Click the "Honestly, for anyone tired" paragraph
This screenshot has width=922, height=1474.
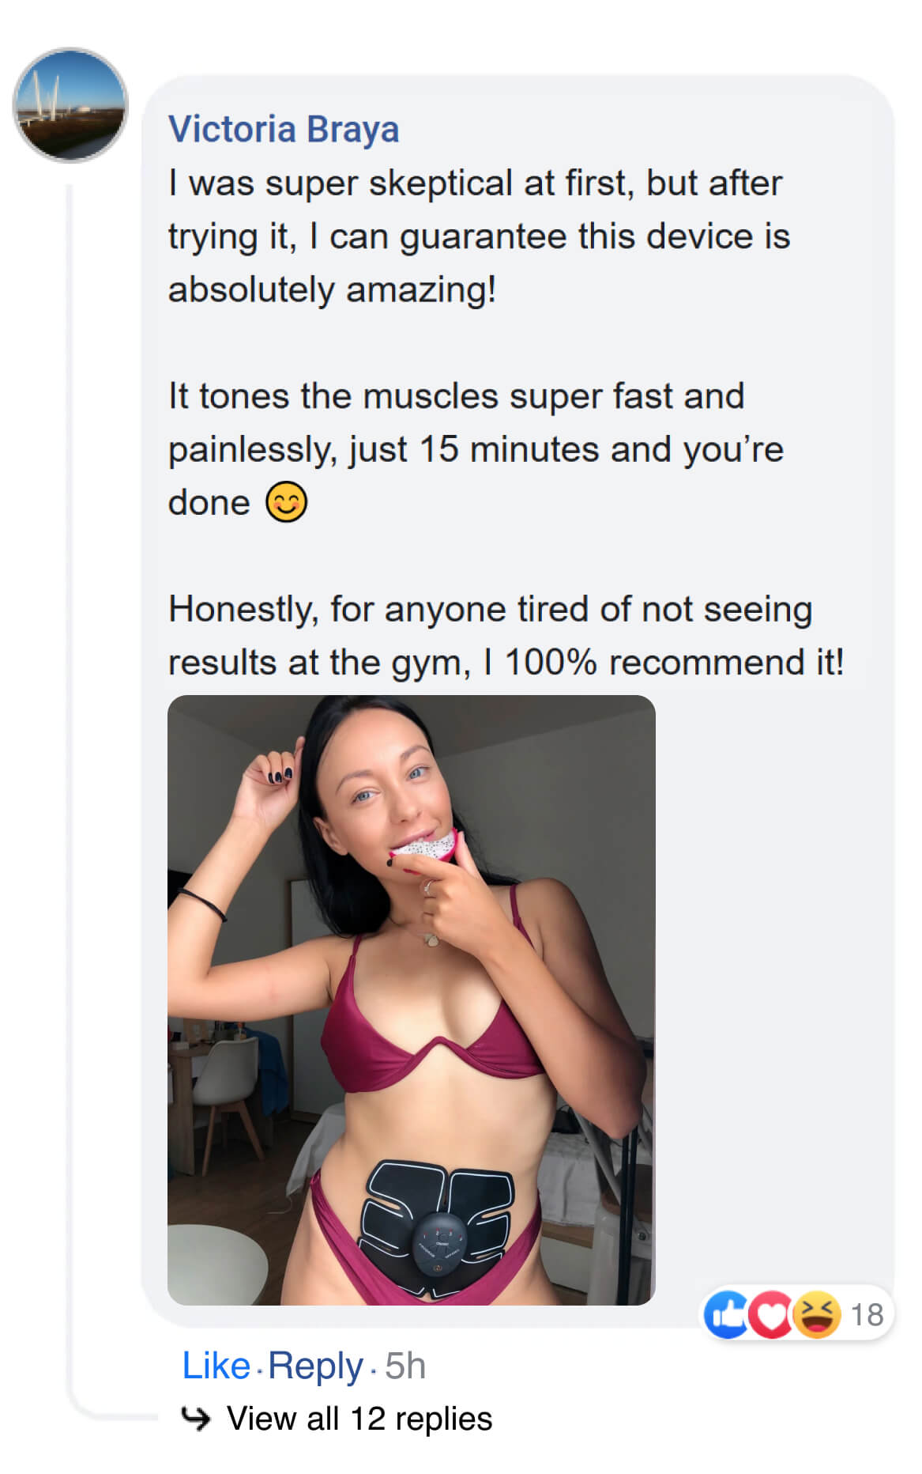click(506, 636)
